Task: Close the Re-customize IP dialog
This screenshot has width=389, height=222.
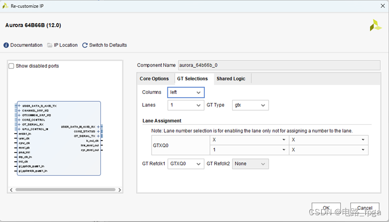Action: [x=383, y=6]
